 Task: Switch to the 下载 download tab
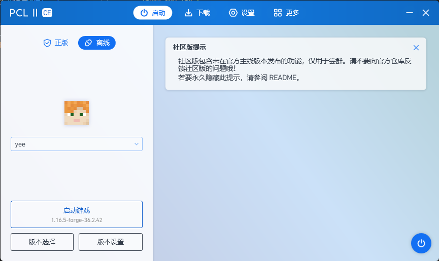197,13
